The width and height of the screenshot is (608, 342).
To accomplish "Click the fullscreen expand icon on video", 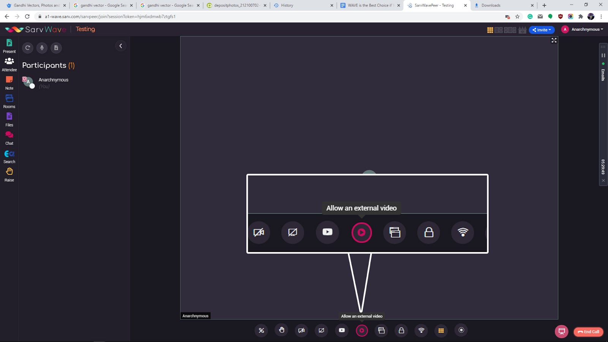I will pos(554,40).
